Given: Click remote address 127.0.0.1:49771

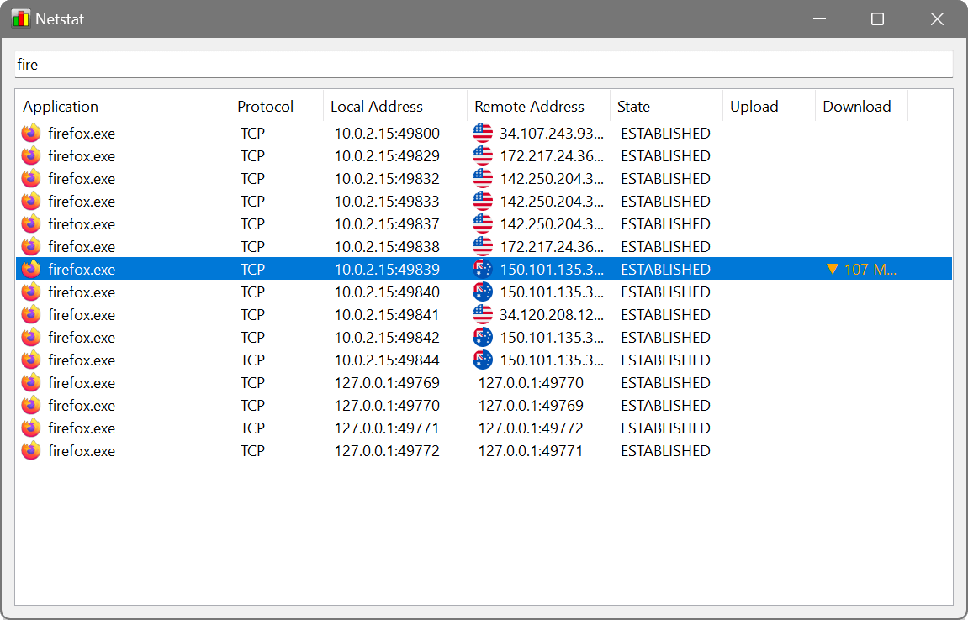Looking at the screenshot, I should [531, 451].
